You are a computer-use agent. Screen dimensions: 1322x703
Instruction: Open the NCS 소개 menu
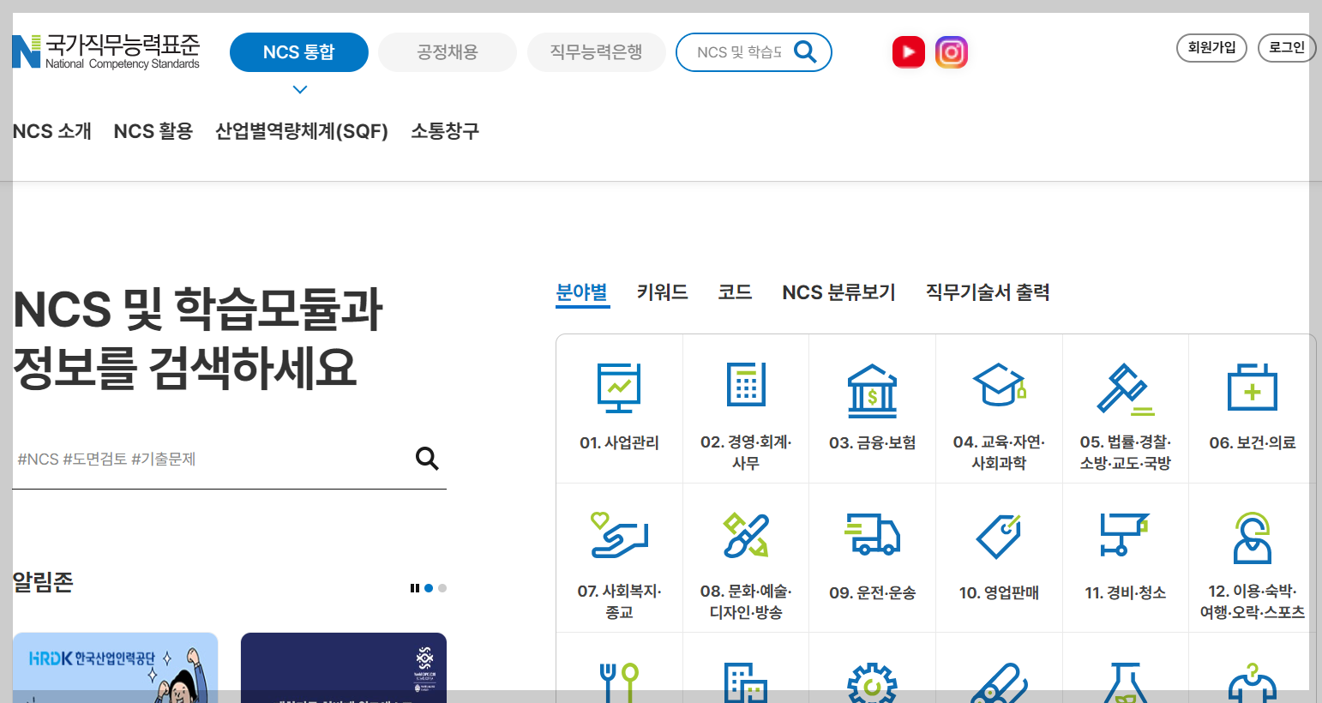pyautogui.click(x=52, y=131)
